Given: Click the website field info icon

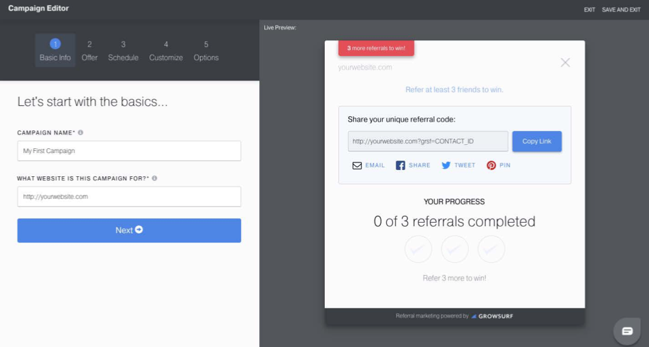Looking at the screenshot, I should pos(154,178).
